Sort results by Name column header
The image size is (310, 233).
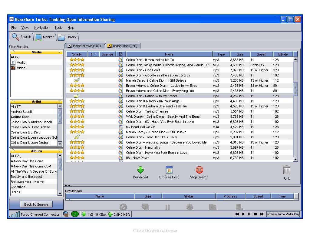[x=169, y=54]
